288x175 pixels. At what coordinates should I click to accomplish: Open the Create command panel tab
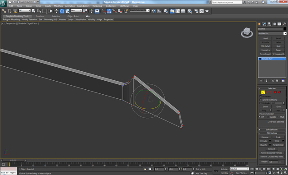[x=259, y=24]
